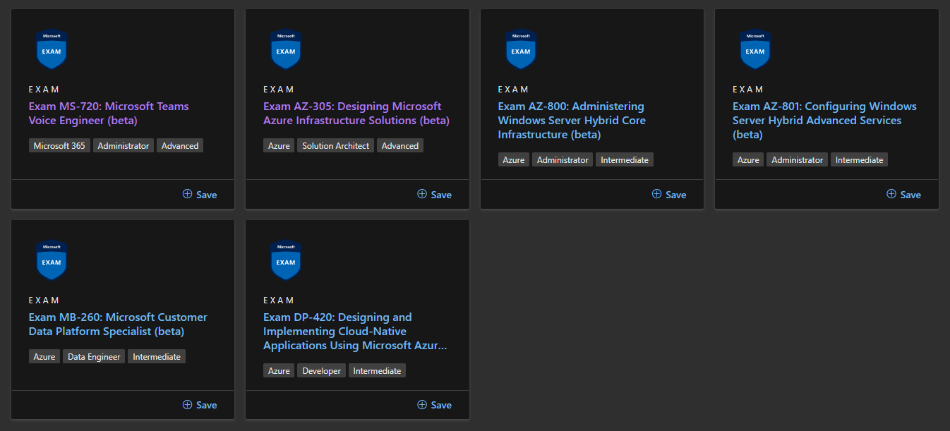Image resolution: width=950 pixels, height=431 pixels.
Task: Click the exam badge icon on AZ-305 card
Action: click(x=286, y=49)
